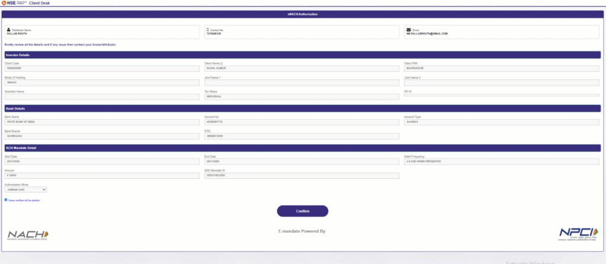Click the Client Code field
Viewport: 606px width, 264px height.
click(102, 68)
